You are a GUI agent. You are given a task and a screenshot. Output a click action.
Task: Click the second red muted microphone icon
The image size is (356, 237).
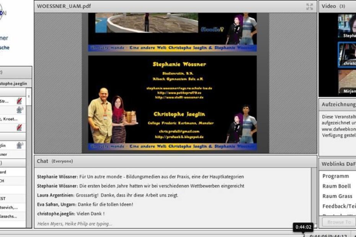tap(19, 127)
